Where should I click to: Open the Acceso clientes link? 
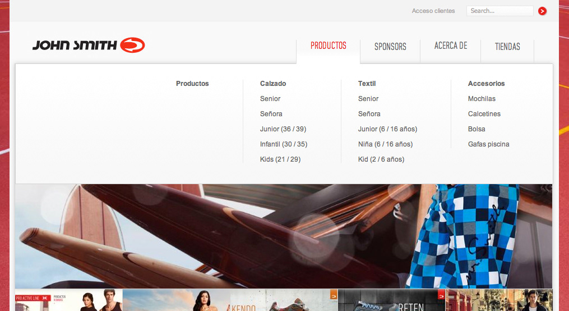pyautogui.click(x=433, y=11)
